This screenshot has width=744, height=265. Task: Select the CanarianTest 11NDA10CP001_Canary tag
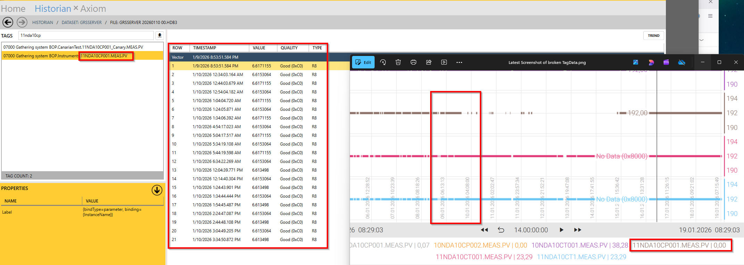73,47
